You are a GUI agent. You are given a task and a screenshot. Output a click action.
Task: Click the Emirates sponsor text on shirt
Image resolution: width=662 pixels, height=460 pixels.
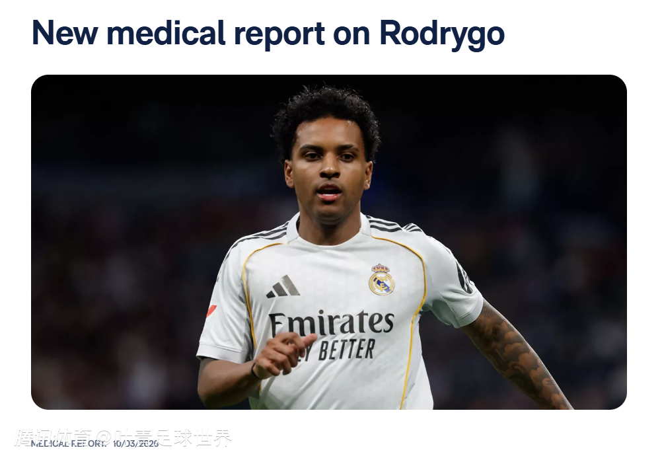click(x=332, y=323)
